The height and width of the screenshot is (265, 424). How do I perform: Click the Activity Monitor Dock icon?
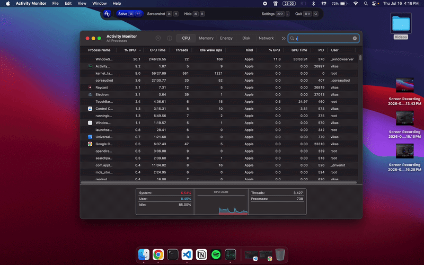click(230, 254)
